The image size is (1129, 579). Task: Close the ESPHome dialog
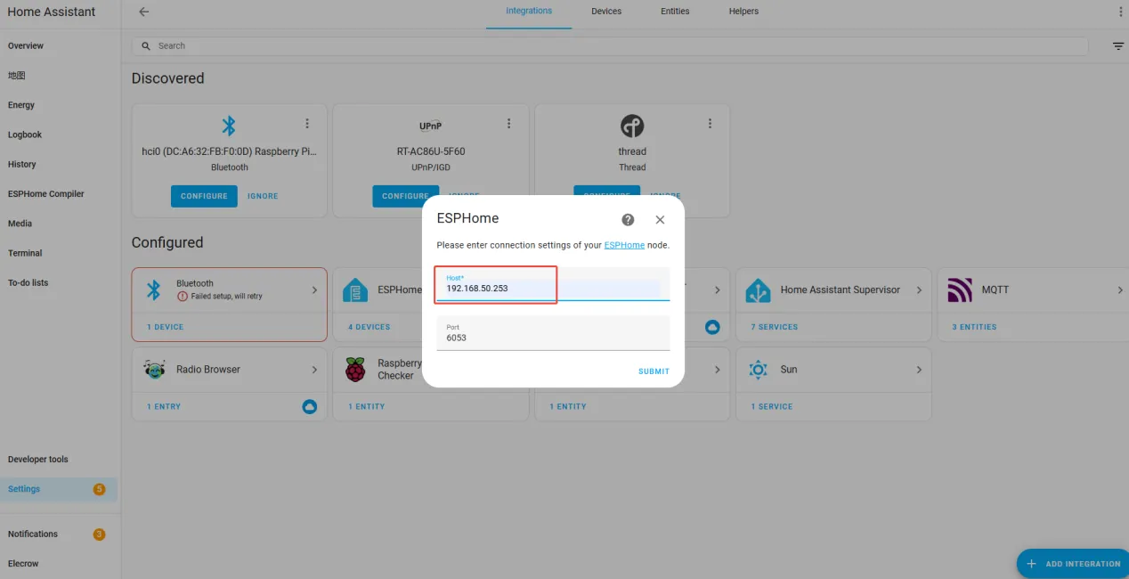(660, 219)
